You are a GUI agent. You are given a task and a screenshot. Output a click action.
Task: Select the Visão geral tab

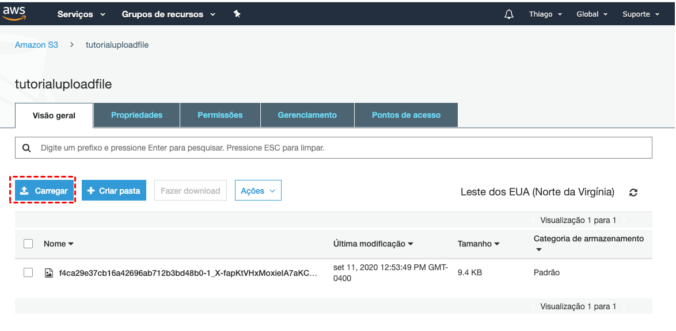pyautogui.click(x=54, y=116)
